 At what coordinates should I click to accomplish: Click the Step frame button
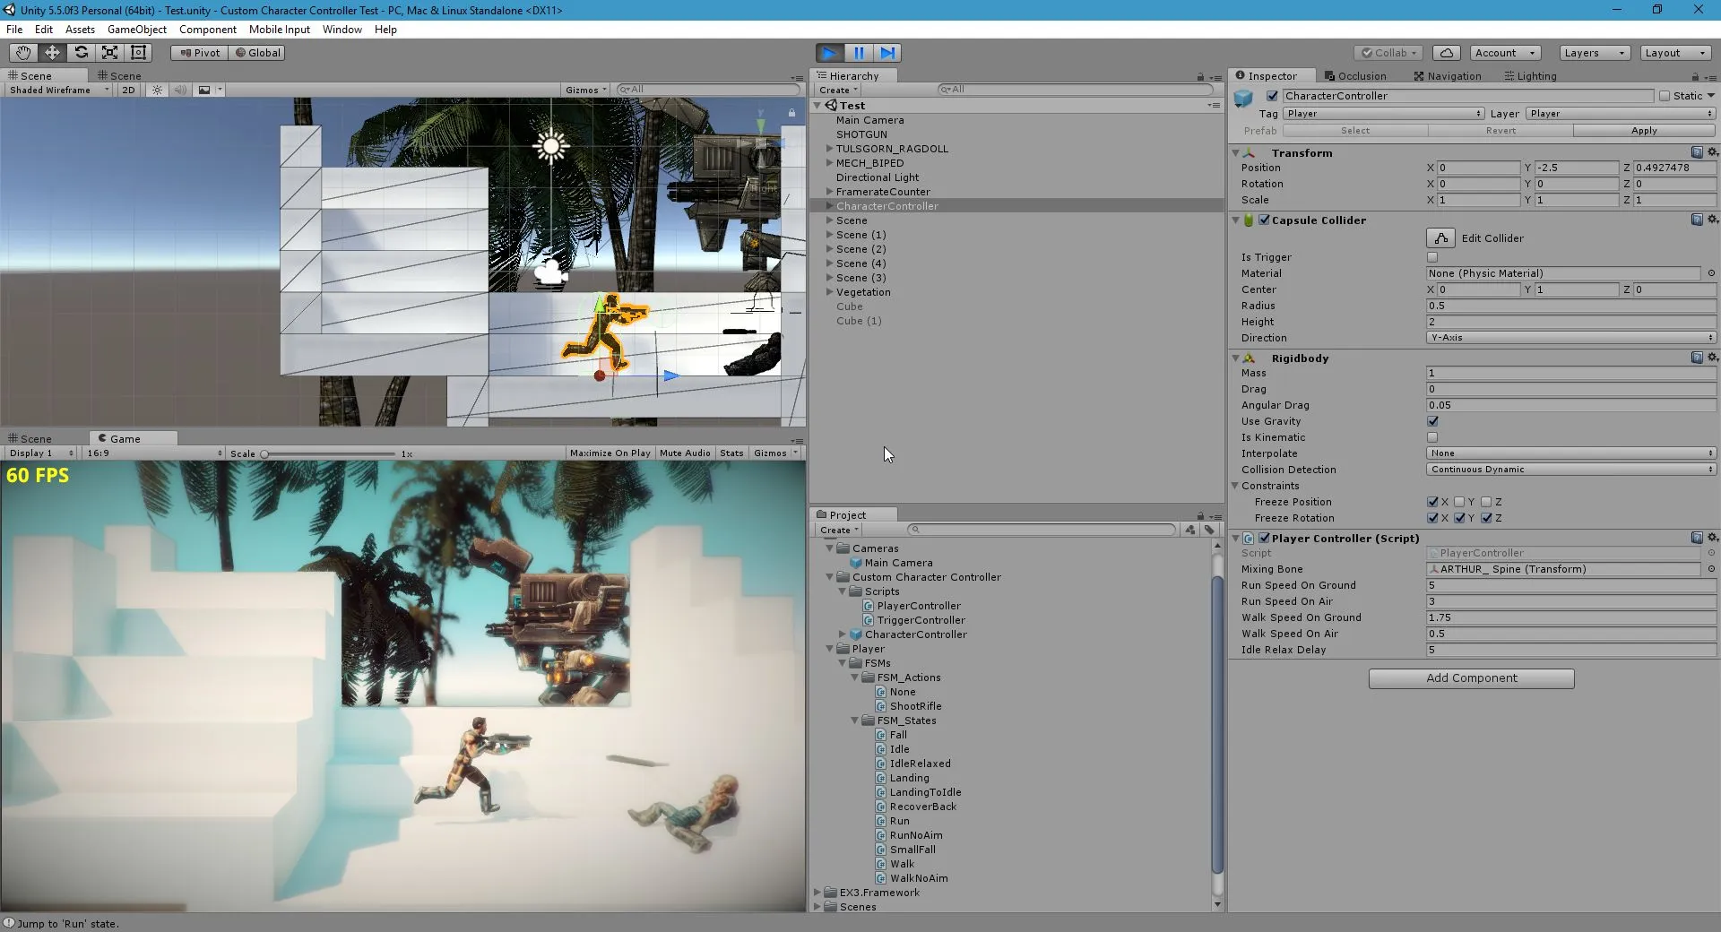coord(887,53)
